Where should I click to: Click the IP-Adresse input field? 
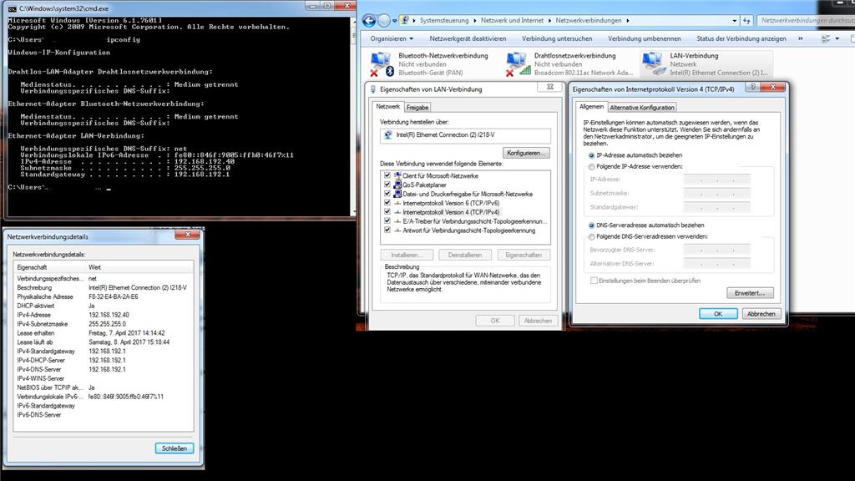[717, 180]
